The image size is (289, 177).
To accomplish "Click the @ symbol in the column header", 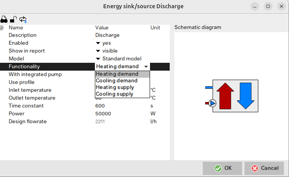I will pos(2,28).
